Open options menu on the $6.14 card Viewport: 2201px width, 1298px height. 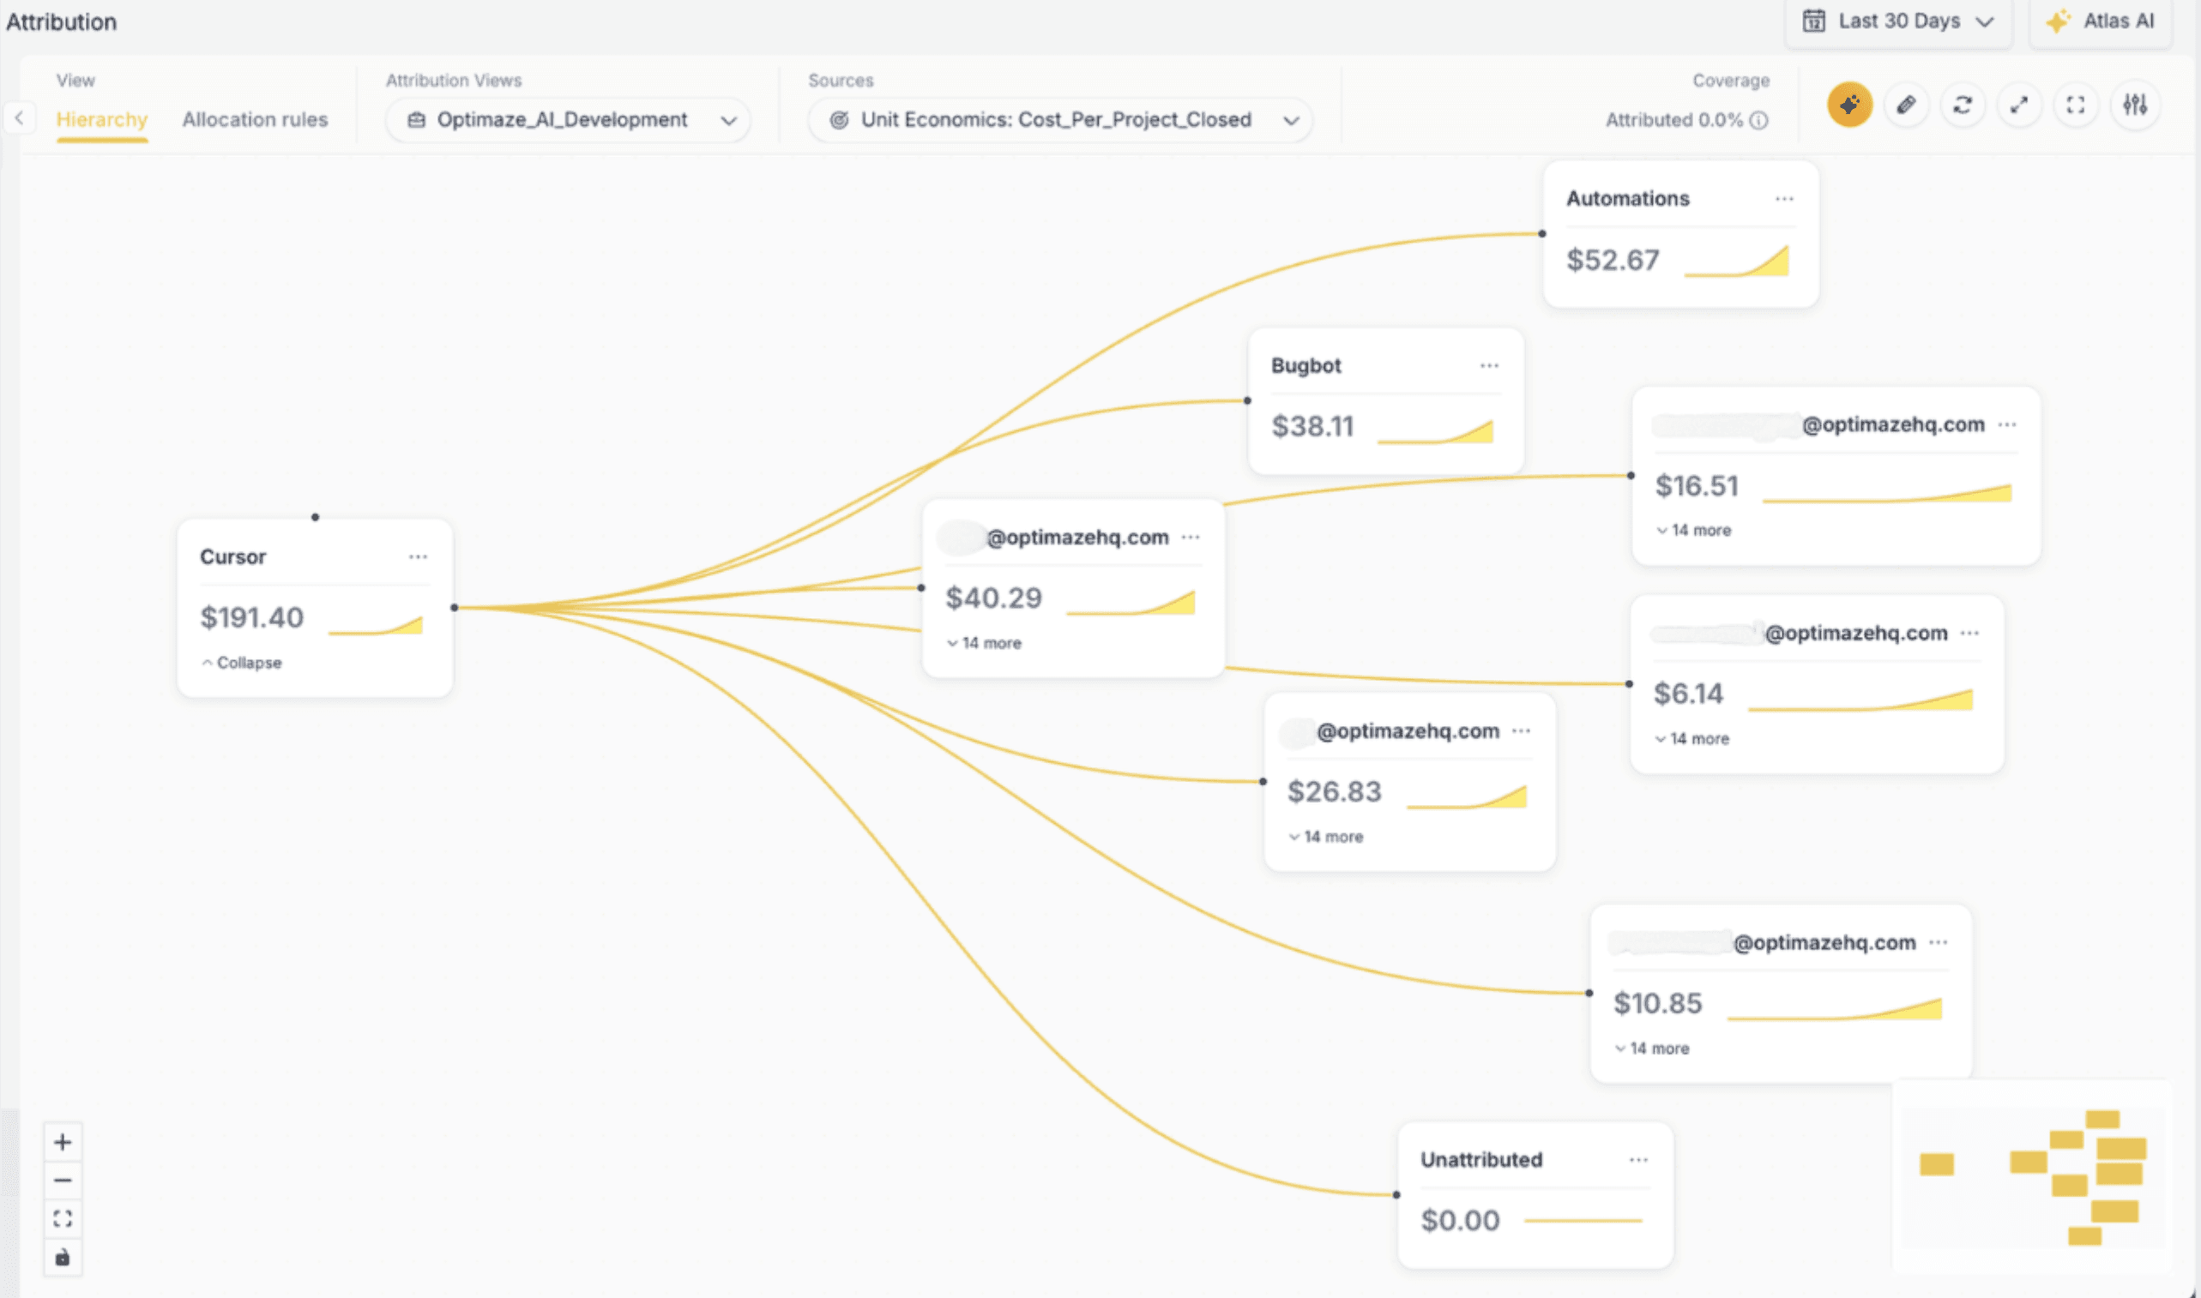point(1970,633)
